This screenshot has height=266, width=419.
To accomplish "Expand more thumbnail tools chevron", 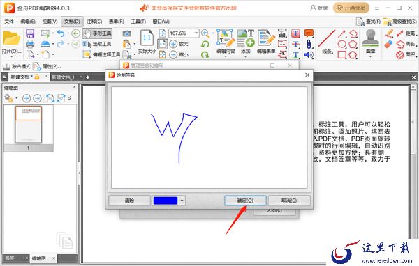I will 69,98.
